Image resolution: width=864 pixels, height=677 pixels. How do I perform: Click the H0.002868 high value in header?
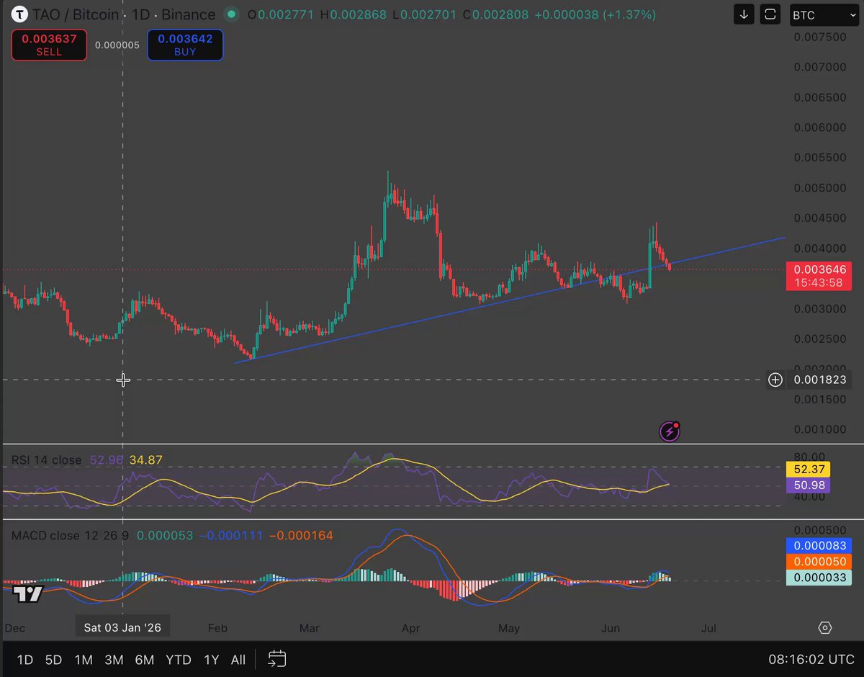coord(353,14)
